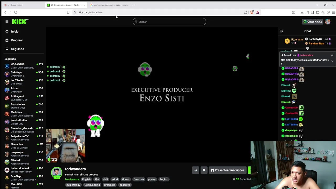The image size is (336, 189).
Task: Select the chill tag
Action: [x=105, y=179]
